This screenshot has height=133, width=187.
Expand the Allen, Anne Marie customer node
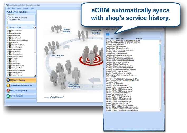point(7,68)
